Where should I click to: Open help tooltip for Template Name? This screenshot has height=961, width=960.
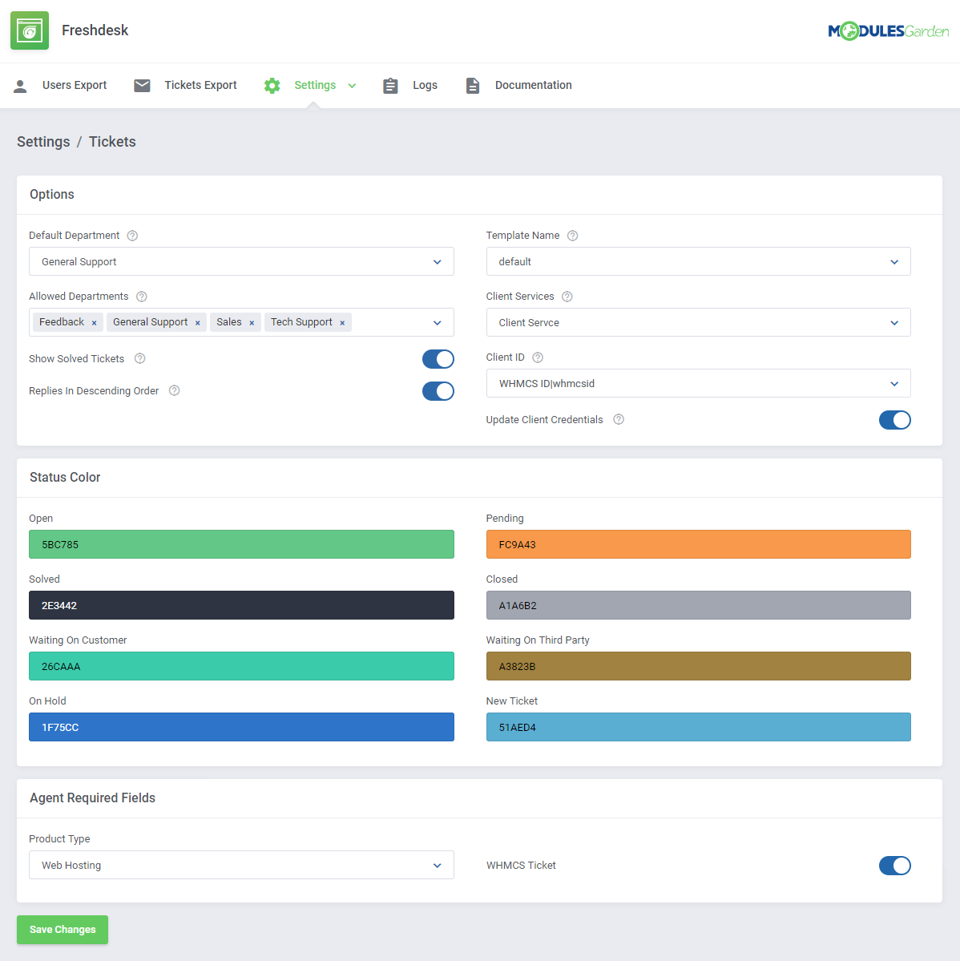click(x=572, y=236)
